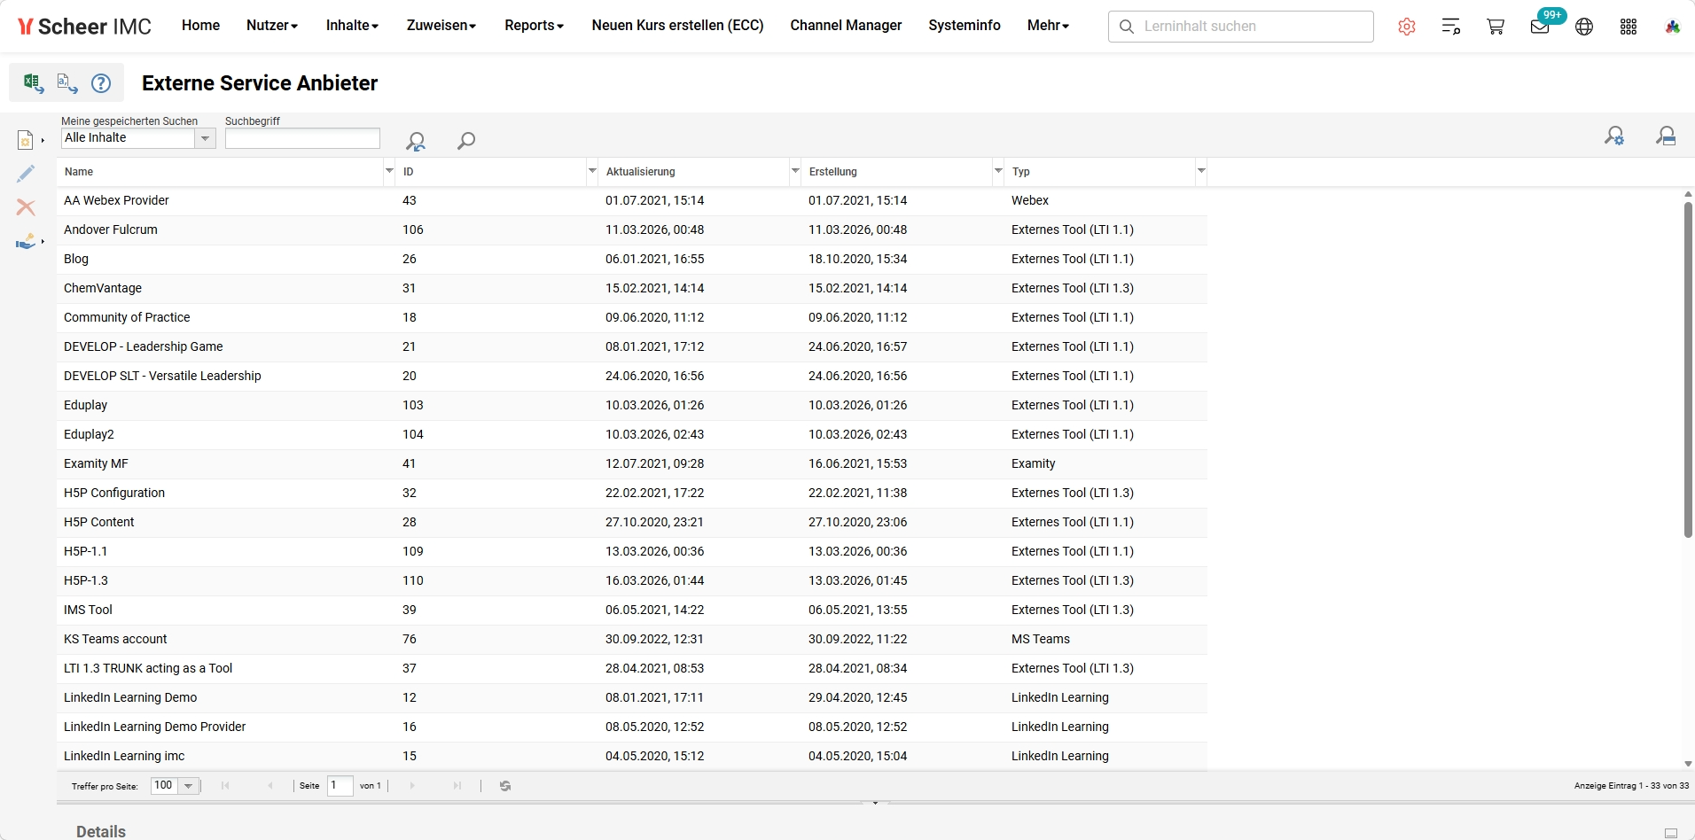The height and width of the screenshot is (840, 1695).
Task: Select the Community of Practice row
Action: coord(631,318)
